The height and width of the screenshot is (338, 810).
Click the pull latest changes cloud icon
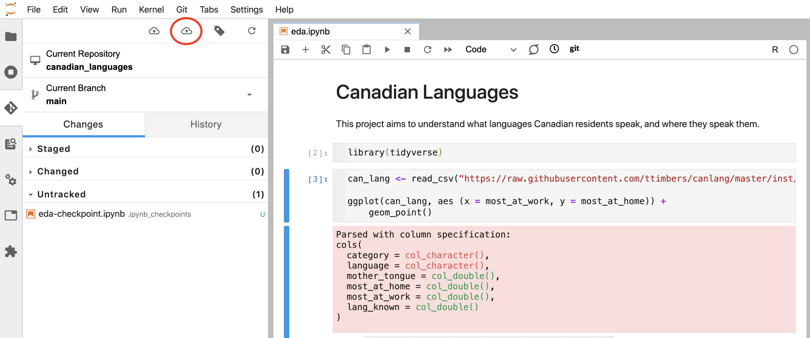click(154, 31)
